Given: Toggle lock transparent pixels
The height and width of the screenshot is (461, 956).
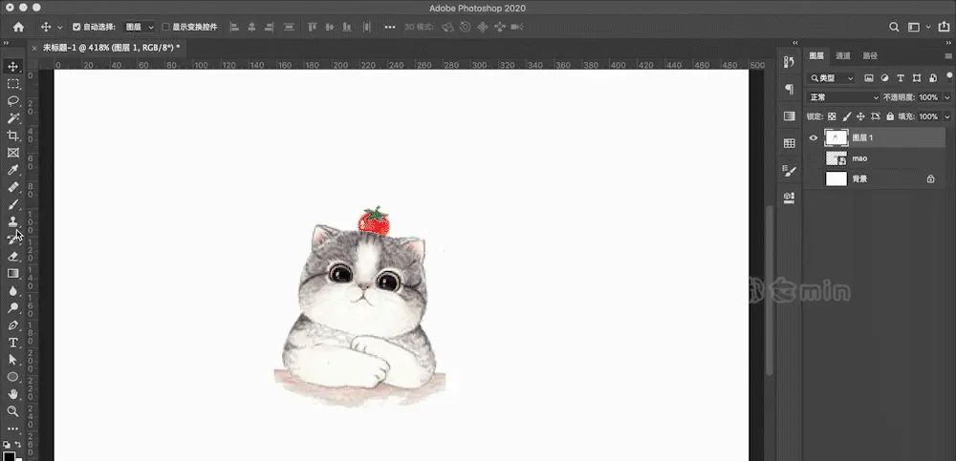Looking at the screenshot, I should pyautogui.click(x=832, y=116).
